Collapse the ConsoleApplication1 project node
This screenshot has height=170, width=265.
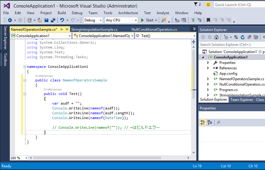click(x=203, y=57)
